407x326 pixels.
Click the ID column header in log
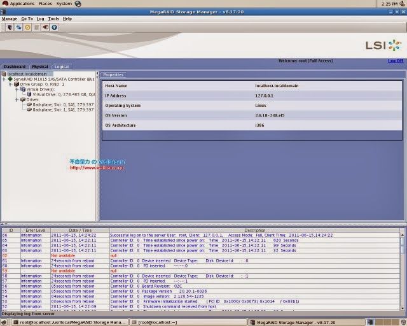click(11, 230)
